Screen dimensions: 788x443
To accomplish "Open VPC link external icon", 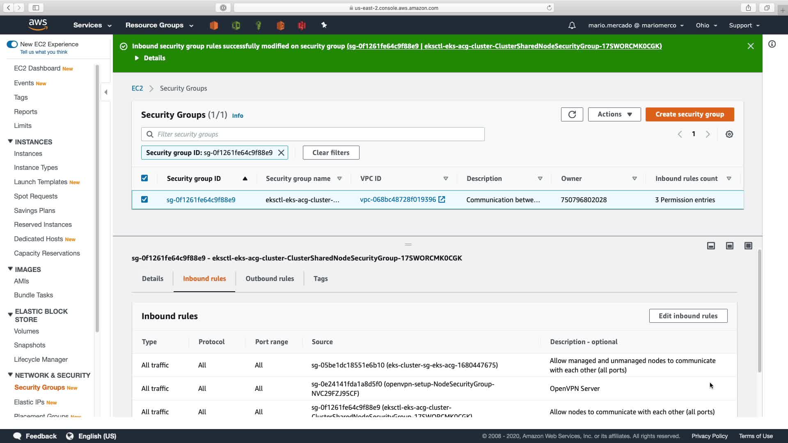I will tap(442, 199).
